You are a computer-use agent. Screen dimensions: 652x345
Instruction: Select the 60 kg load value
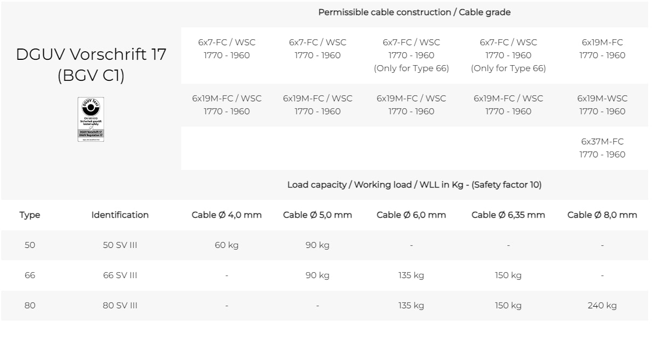click(227, 245)
